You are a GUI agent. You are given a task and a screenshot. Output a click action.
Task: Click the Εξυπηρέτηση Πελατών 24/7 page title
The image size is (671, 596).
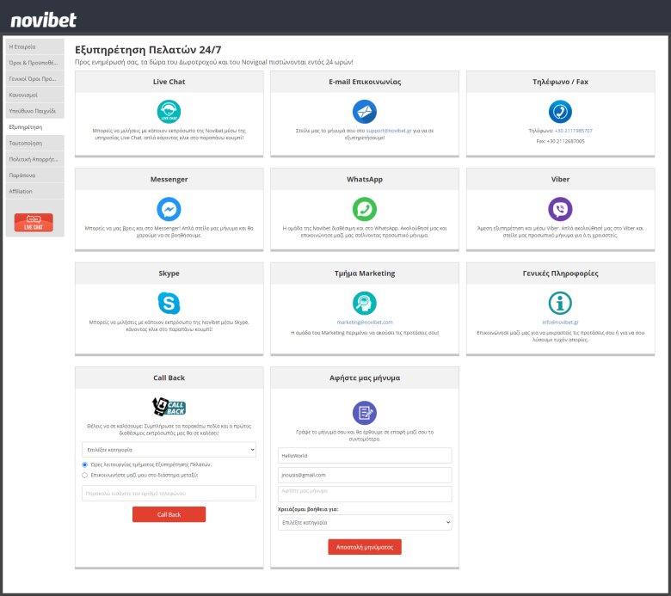148,50
